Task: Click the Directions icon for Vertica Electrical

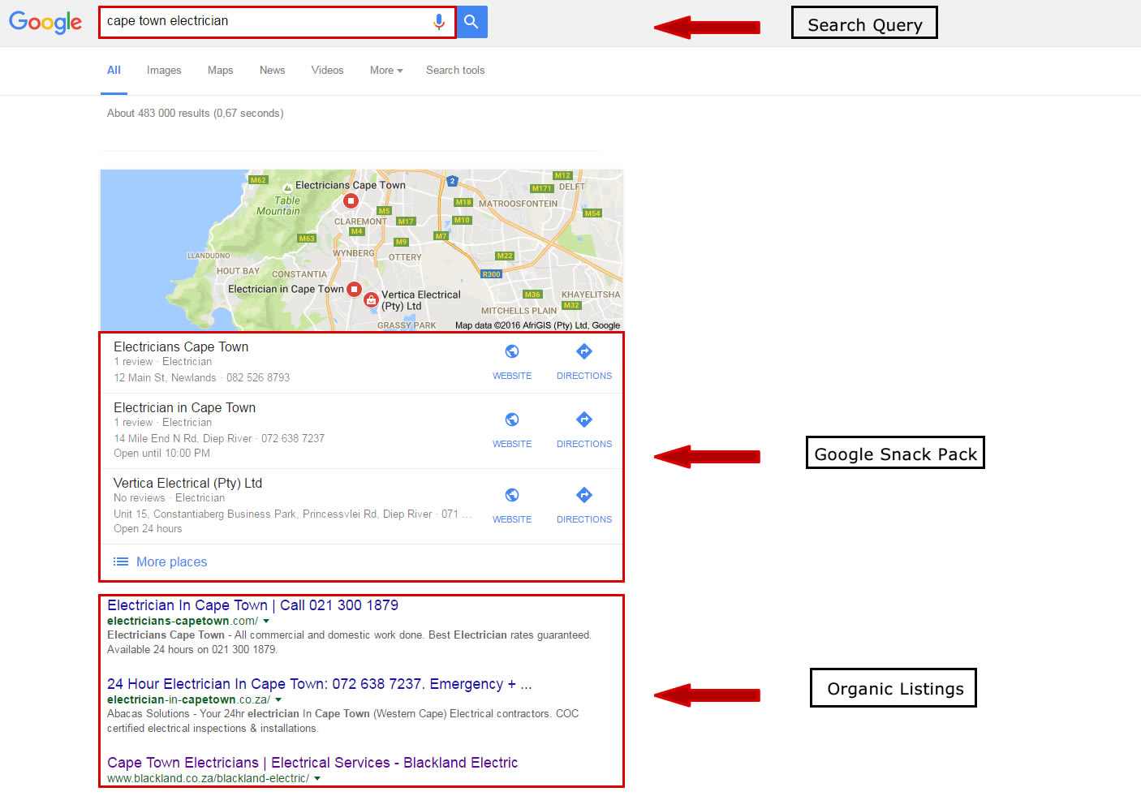Action: 583,495
